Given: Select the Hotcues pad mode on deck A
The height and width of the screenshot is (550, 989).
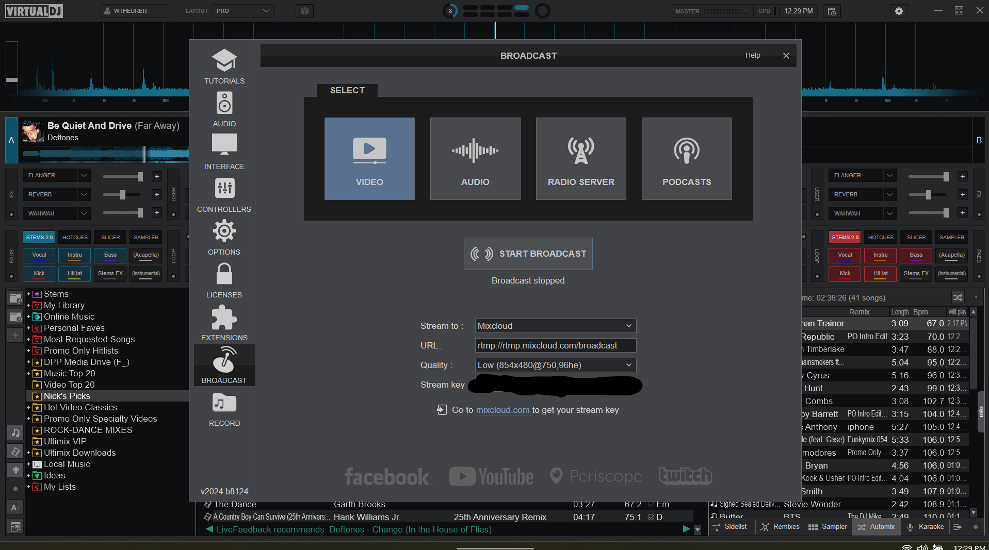Looking at the screenshot, I should click(x=75, y=237).
